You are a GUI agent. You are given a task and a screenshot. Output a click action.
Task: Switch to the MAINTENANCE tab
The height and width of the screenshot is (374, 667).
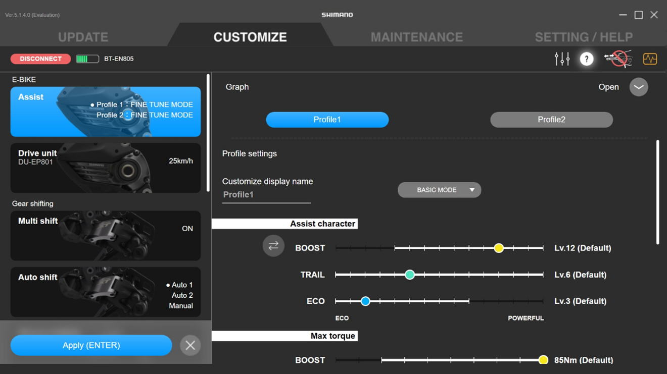pos(416,37)
